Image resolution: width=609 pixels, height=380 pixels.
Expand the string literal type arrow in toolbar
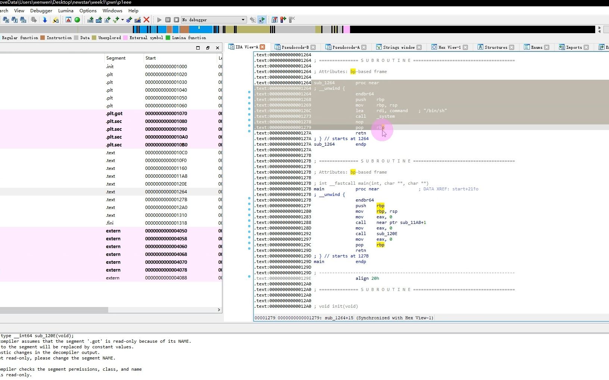[122, 20]
